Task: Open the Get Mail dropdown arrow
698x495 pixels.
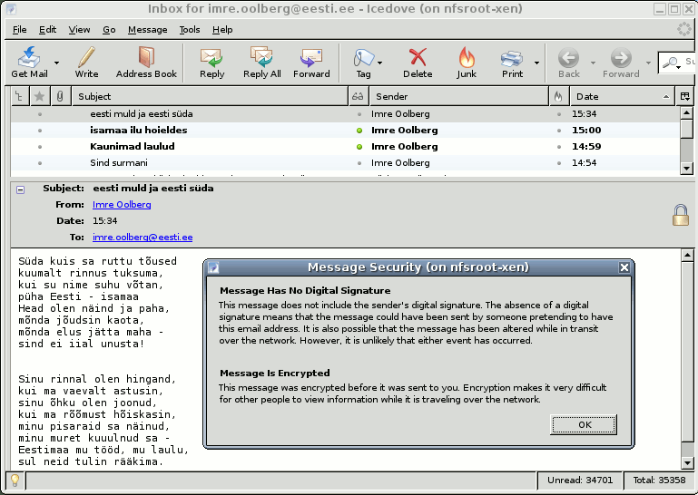Action: coord(56,63)
